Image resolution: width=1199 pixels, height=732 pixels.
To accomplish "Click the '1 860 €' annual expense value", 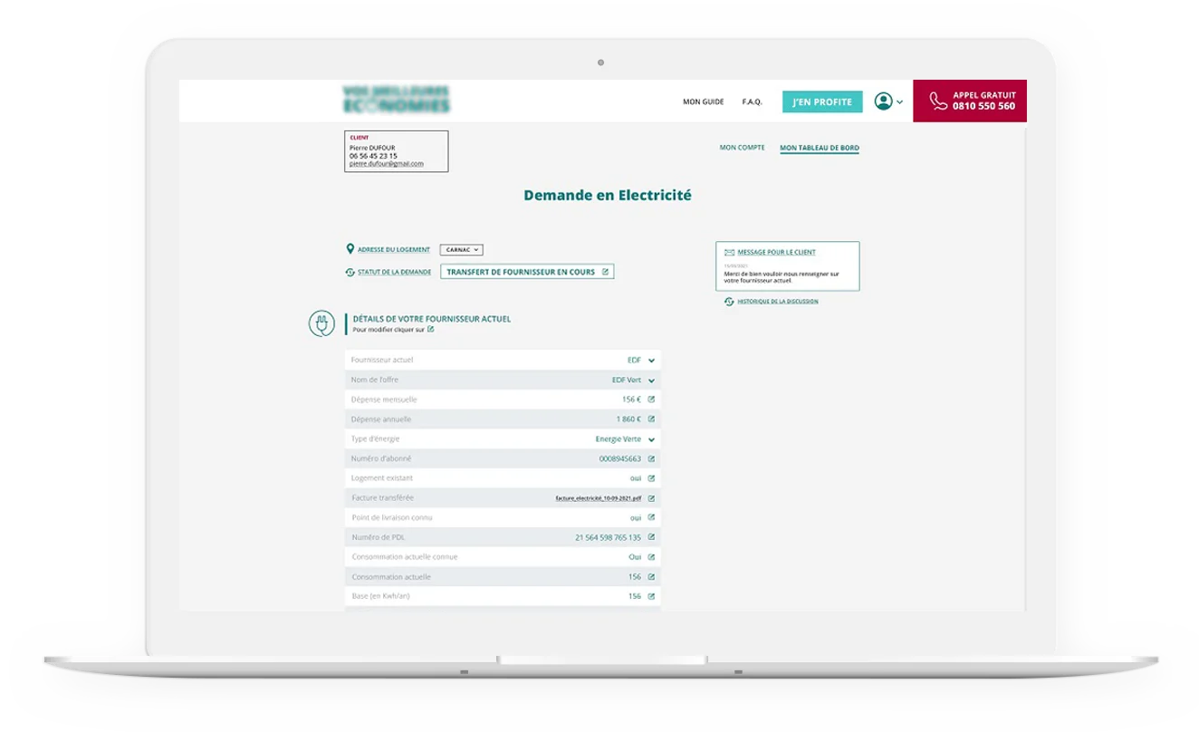I will coord(628,419).
